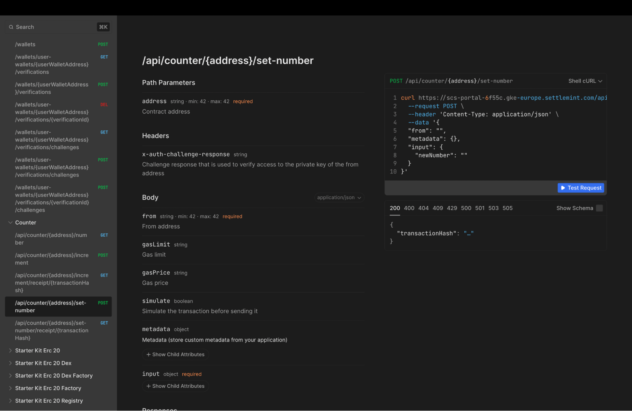Viewport: 632px width, 411px height.
Task: Click the Headers section heading
Action: coord(156,136)
